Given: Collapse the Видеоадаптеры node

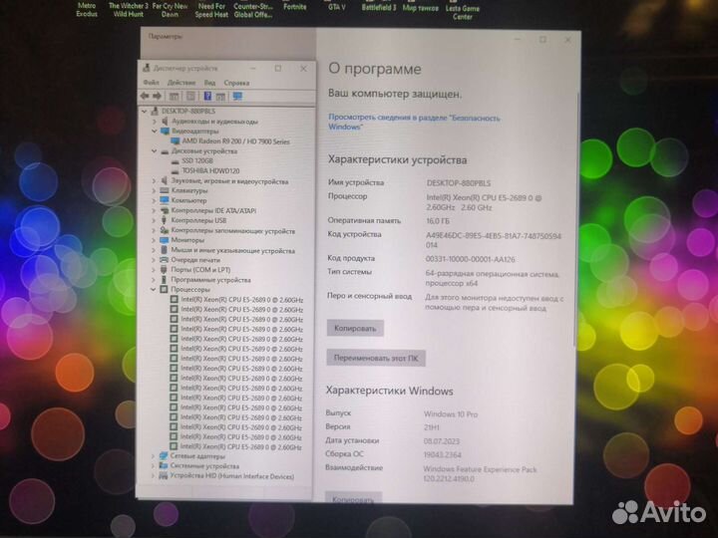Looking at the screenshot, I should (x=155, y=132).
